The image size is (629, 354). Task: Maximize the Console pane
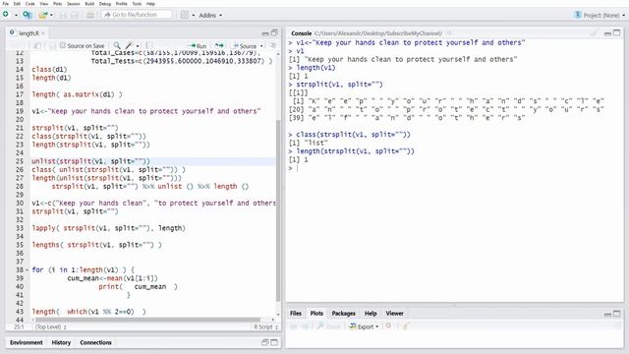click(617, 32)
